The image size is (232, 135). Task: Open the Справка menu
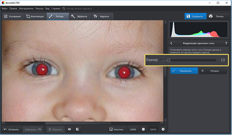[56, 9]
